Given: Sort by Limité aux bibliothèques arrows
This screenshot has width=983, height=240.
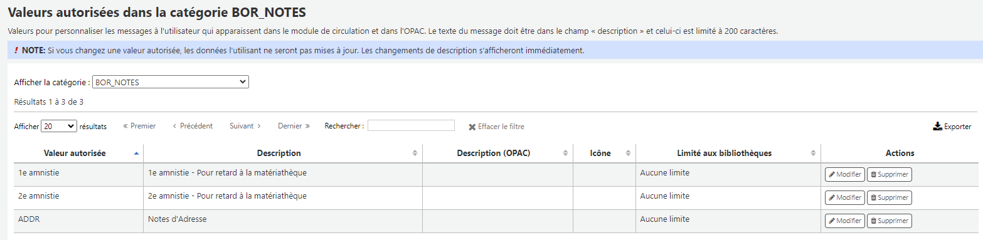Looking at the screenshot, I should click(813, 153).
